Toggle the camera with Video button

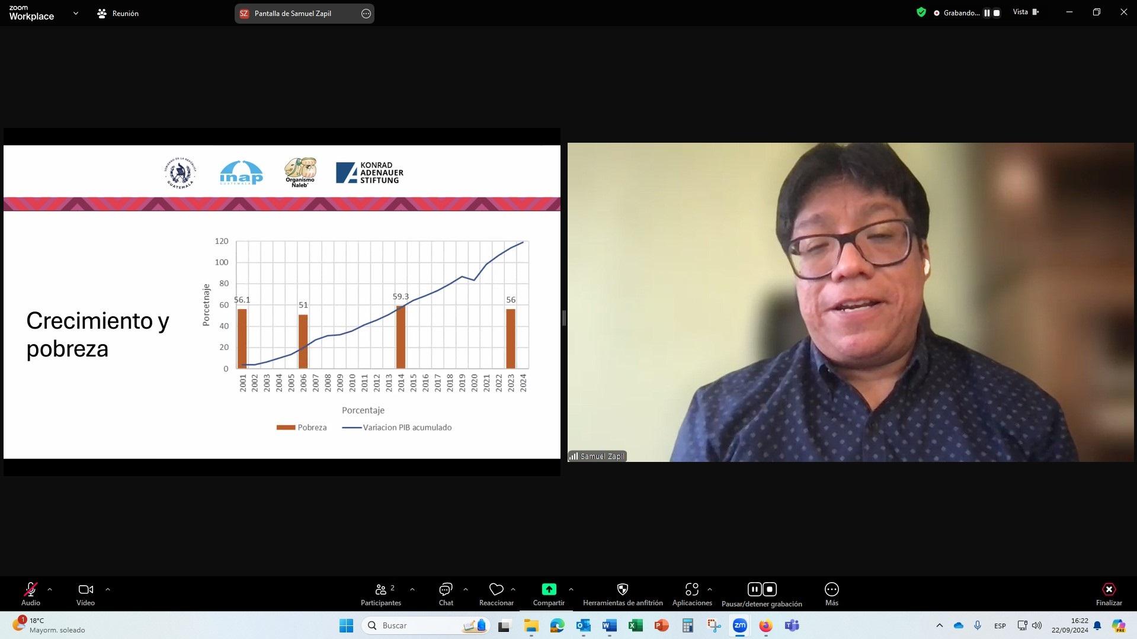tap(85, 594)
